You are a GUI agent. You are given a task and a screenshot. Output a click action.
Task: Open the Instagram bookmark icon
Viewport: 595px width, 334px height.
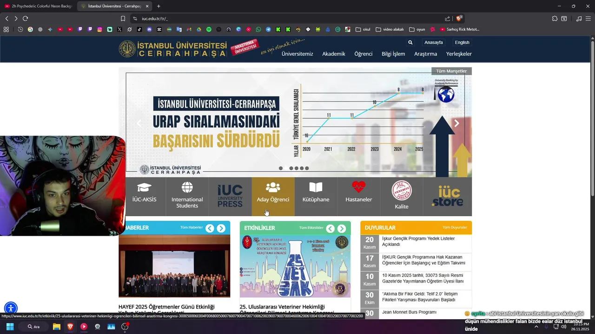coord(99,29)
